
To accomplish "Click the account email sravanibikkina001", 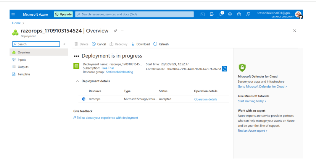I will (x=275, y=13).
